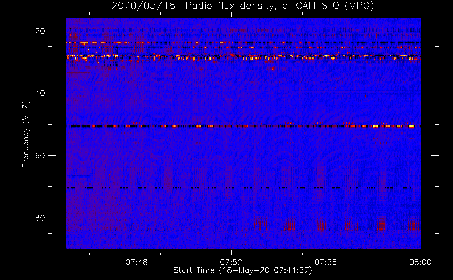This screenshot has width=453, height=280.
Task: Click the '07:52' time tick label
Action: 231,262
